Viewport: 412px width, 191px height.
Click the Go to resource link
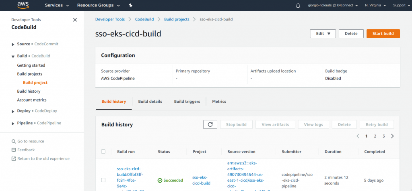pyautogui.click(x=31, y=141)
